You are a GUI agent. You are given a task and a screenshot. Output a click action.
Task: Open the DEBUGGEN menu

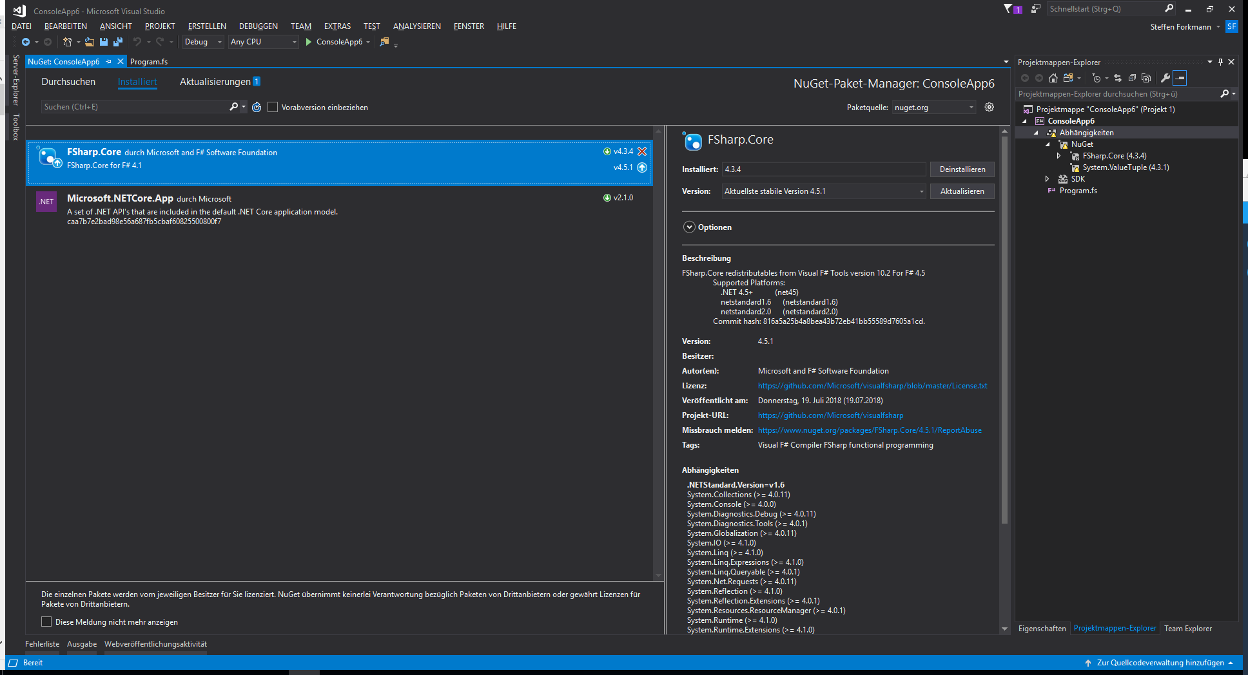258,26
